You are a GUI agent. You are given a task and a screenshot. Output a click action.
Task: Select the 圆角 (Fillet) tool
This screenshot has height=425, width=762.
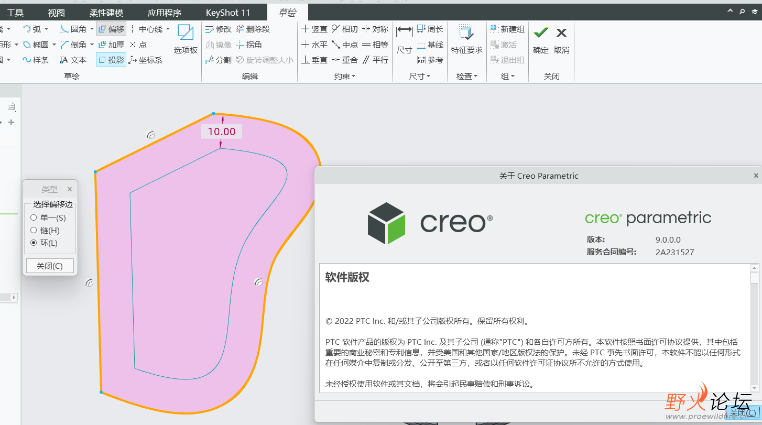point(73,29)
